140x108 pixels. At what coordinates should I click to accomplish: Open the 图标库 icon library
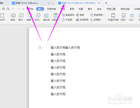[x=46, y=17]
